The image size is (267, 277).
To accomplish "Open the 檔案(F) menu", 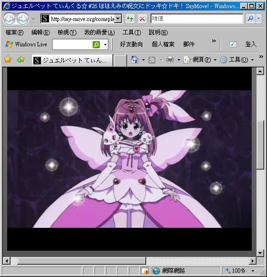I will (x=14, y=32).
